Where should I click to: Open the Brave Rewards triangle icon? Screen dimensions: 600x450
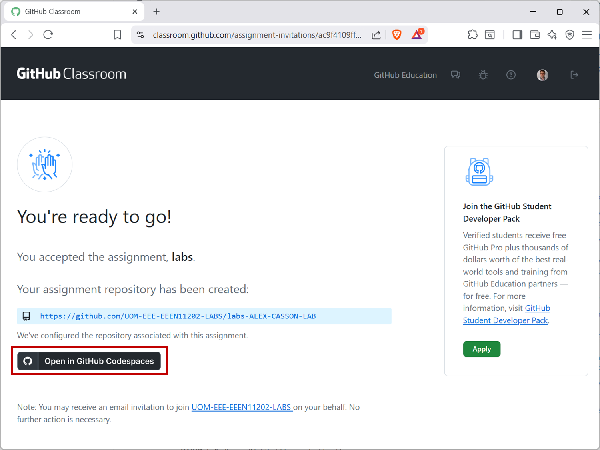[417, 35]
